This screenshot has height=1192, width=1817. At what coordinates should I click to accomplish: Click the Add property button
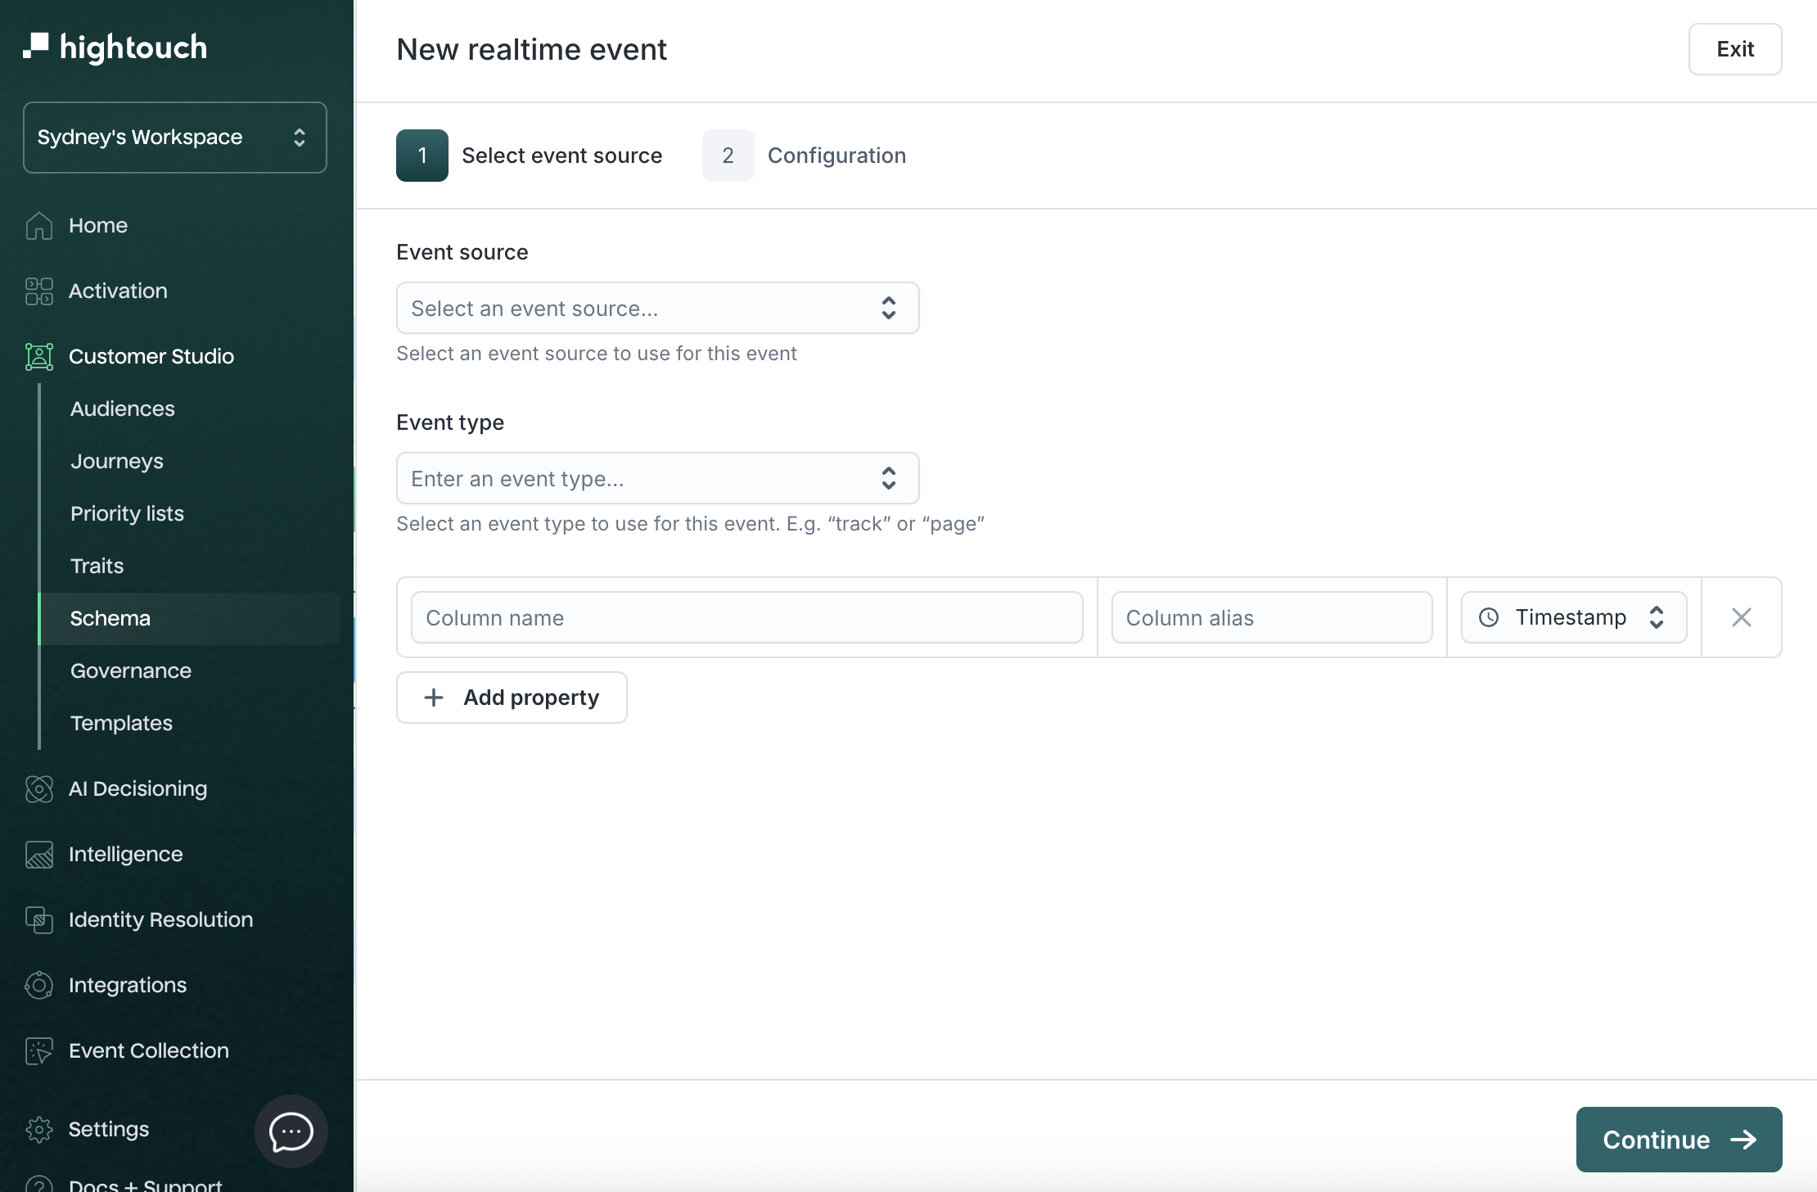[512, 698]
